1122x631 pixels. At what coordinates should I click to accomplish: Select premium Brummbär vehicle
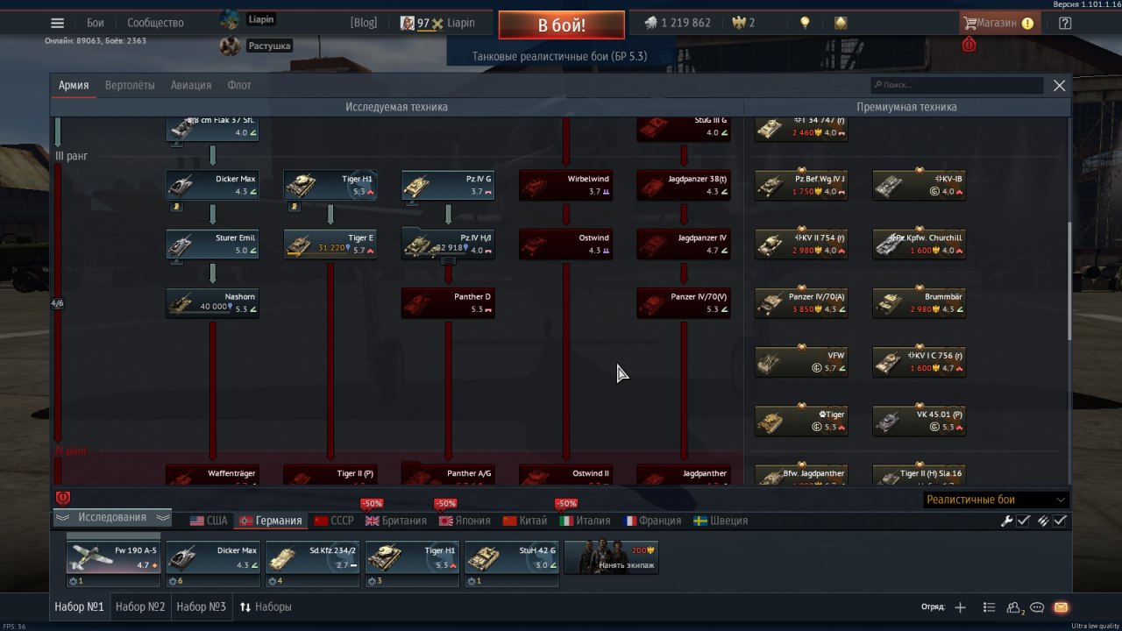click(919, 302)
